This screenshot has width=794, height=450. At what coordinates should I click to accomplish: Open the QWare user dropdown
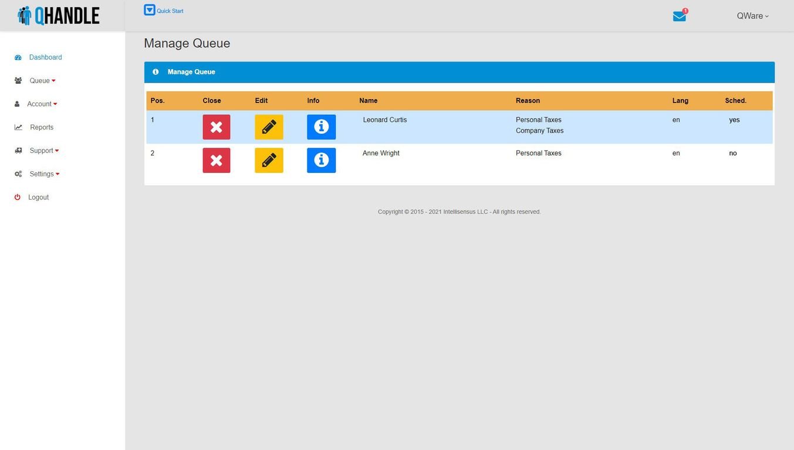pos(752,16)
